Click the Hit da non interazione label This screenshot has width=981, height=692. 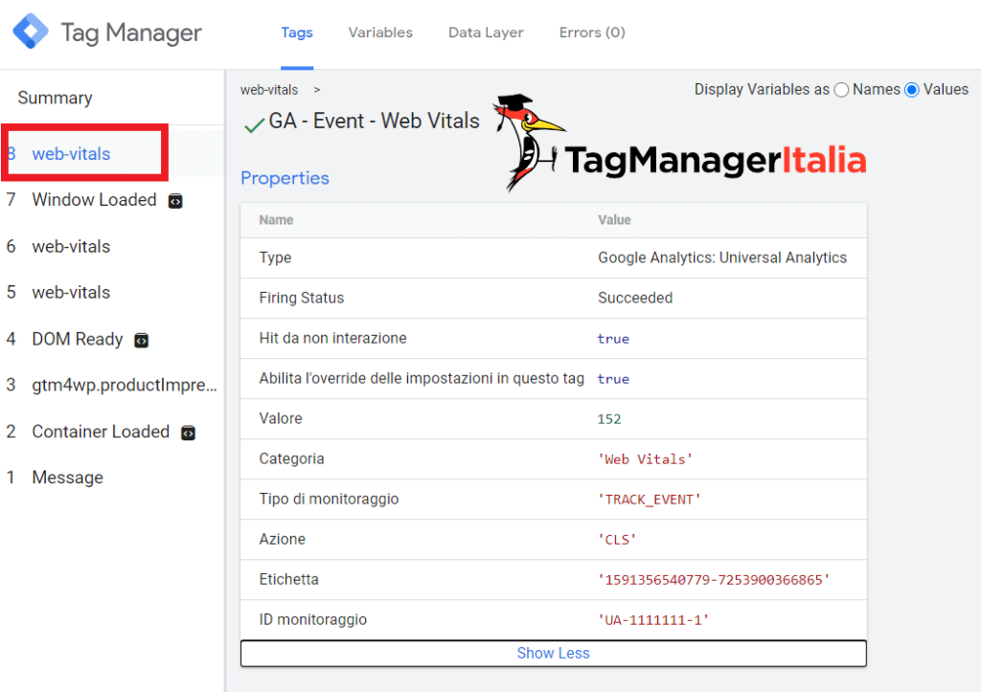coord(332,338)
